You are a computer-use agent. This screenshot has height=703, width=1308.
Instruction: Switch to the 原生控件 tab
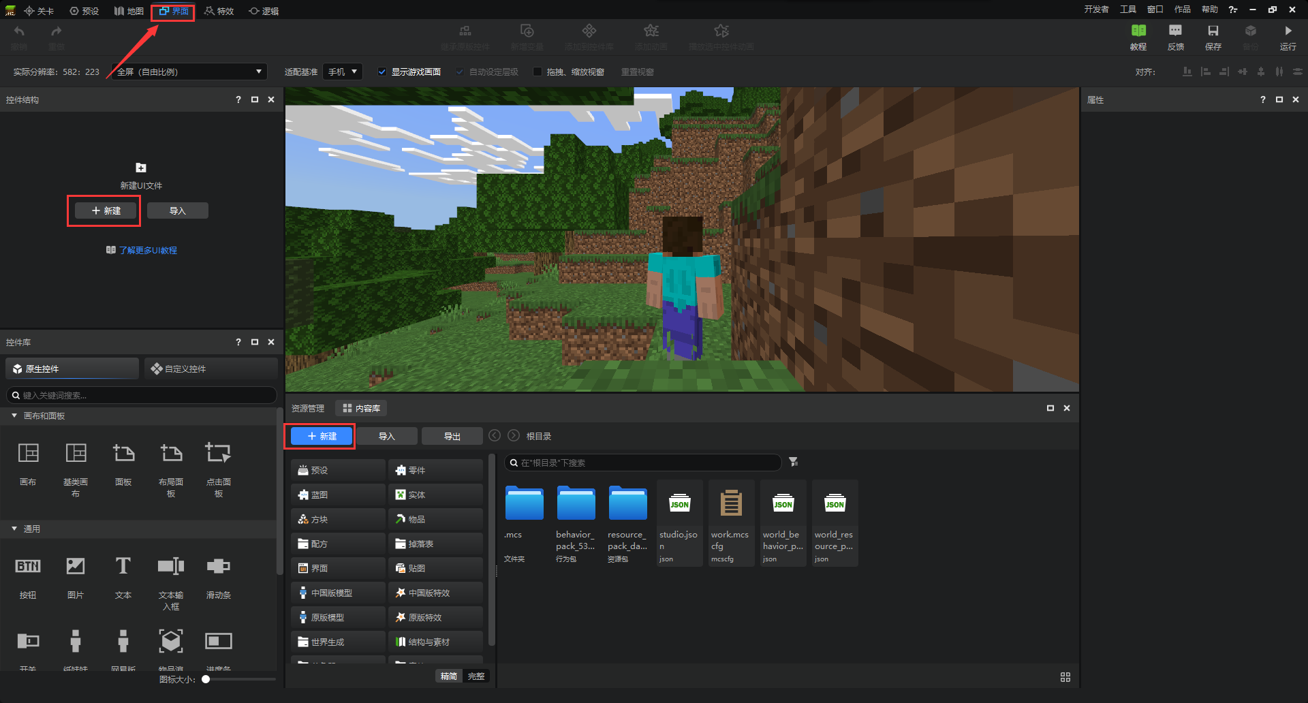(72, 369)
